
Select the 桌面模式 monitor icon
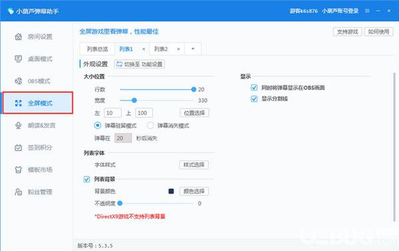pos(19,59)
